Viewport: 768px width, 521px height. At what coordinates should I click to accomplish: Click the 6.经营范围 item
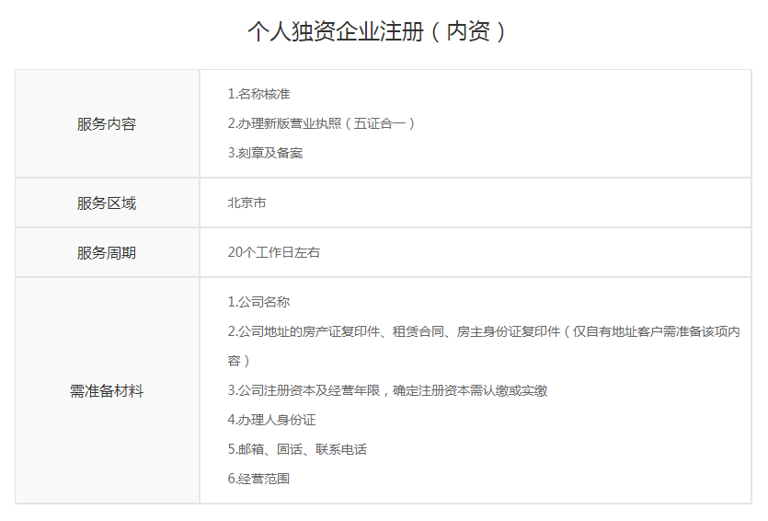tap(259, 479)
